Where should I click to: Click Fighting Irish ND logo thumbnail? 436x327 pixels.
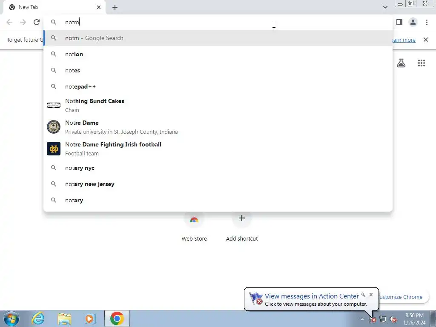[x=54, y=149]
